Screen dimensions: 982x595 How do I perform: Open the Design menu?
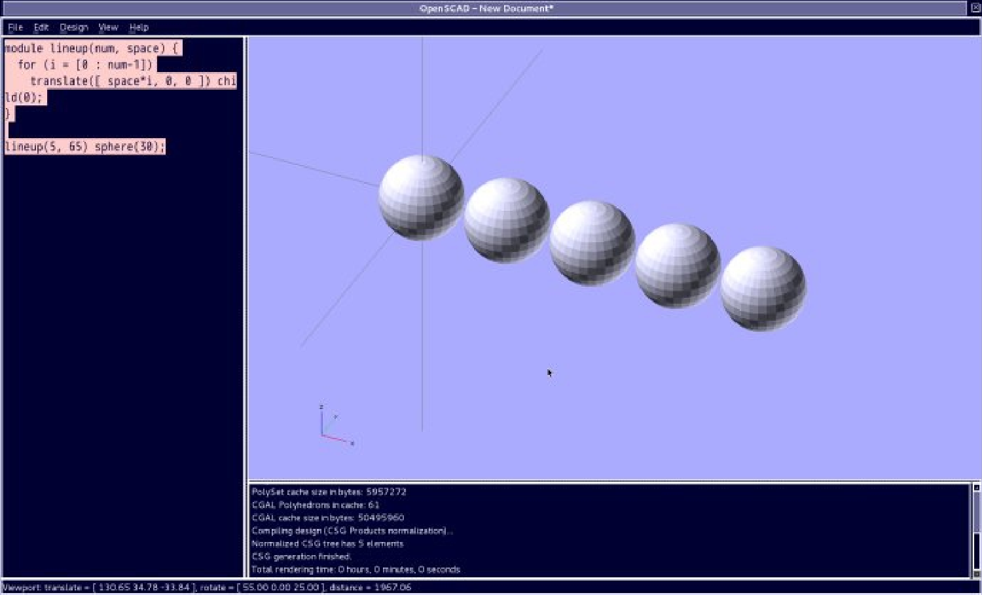pyautogui.click(x=73, y=27)
